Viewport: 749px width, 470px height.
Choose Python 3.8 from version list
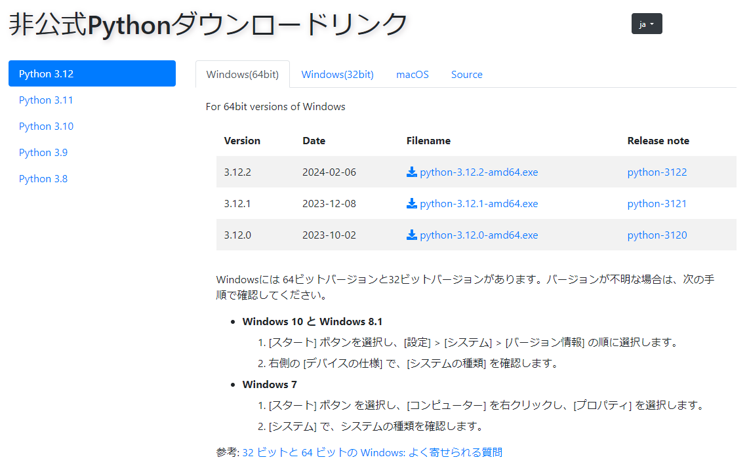[43, 179]
